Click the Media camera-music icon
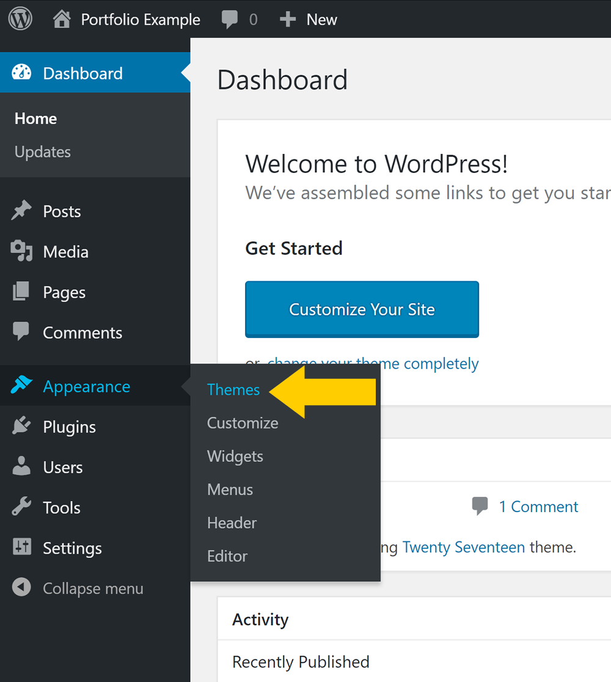 coord(21,251)
